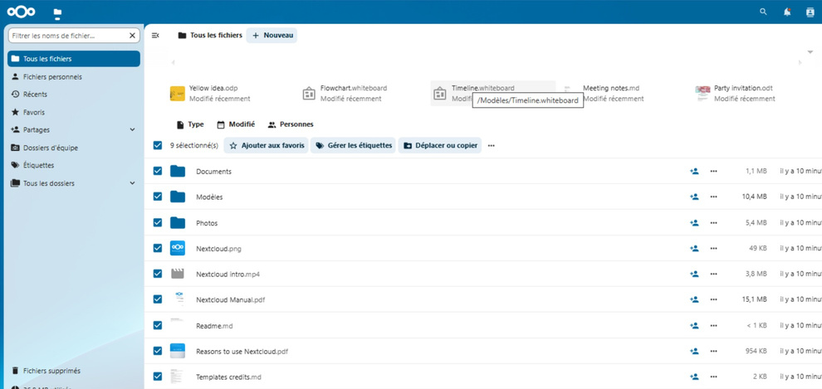Expand the Tous les dossiers section
The width and height of the screenshot is (822, 389).
[x=132, y=183]
